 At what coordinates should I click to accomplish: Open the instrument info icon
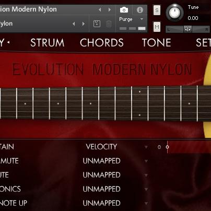(140, 10)
